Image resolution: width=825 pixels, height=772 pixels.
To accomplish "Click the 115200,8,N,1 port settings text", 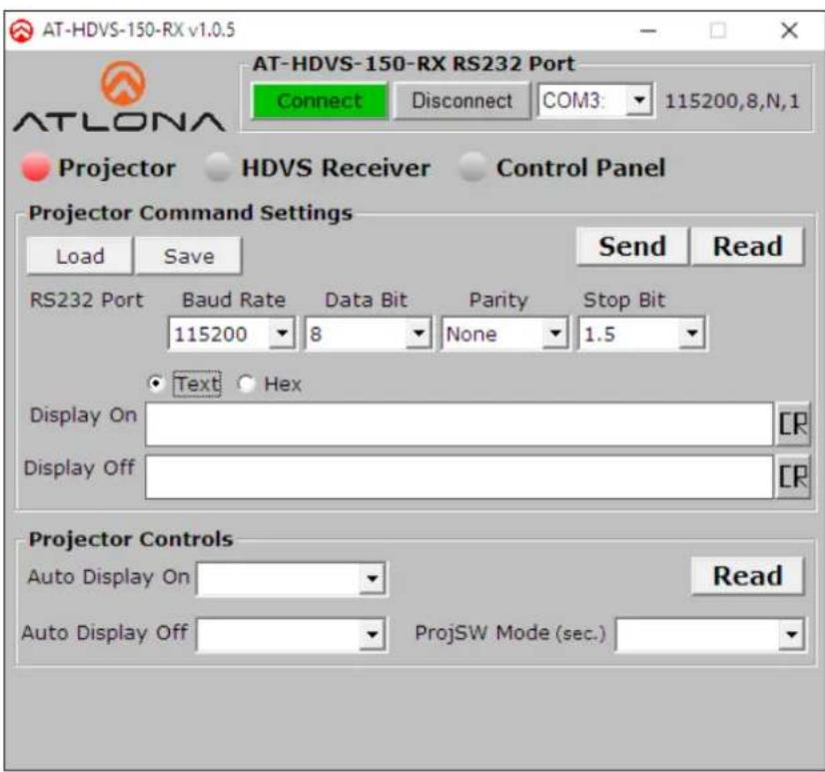I will coord(732,101).
